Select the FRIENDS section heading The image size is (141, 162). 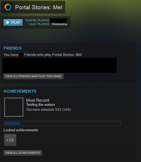(13, 48)
